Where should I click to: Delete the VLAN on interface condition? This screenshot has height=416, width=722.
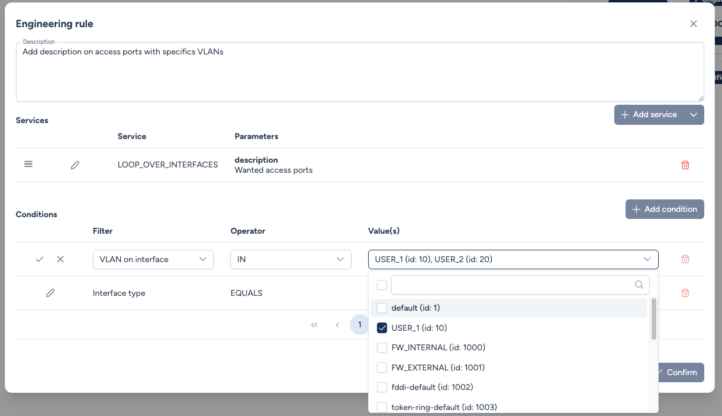click(x=685, y=259)
